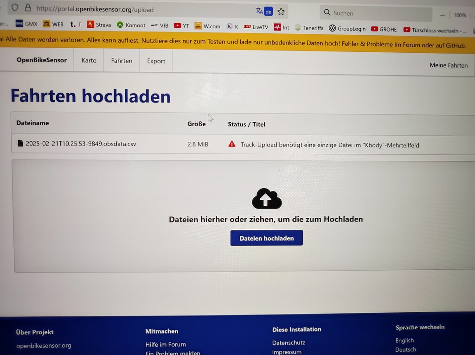Image resolution: width=475 pixels, height=355 pixels.
Task: Decrease page zoom with the minus control
Action: [442, 14]
